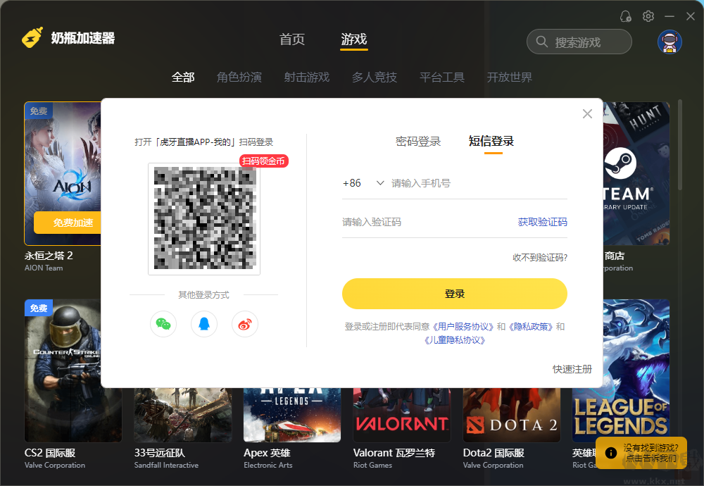The image size is (704, 486).
Task: Click the 请输入手机号 input field
Action: 479,183
